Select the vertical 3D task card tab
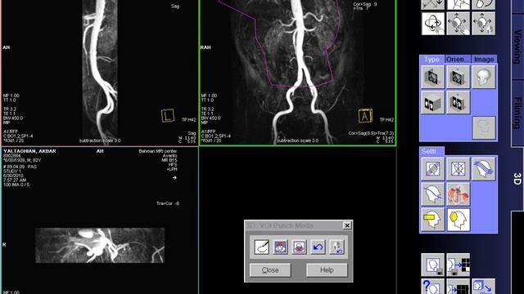Screen dimensions: 524x294 517,179
